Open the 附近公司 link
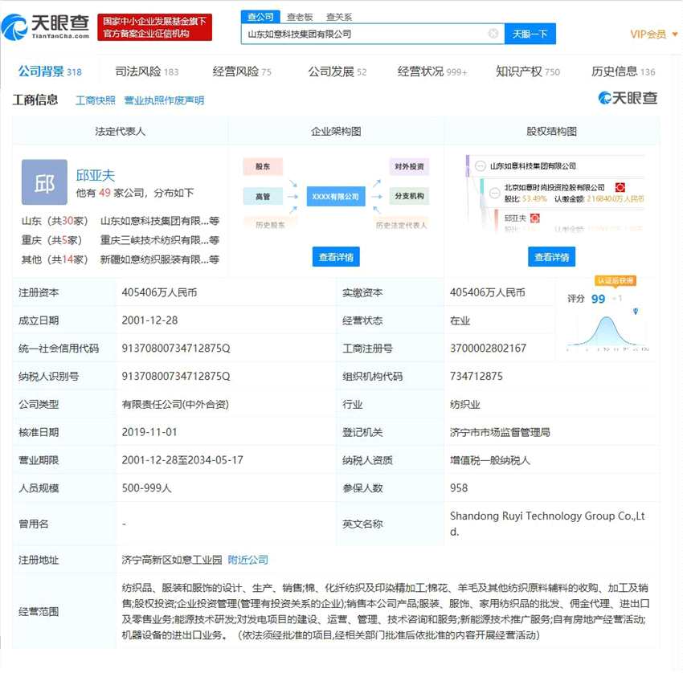The width and height of the screenshot is (683, 673). pyautogui.click(x=247, y=560)
